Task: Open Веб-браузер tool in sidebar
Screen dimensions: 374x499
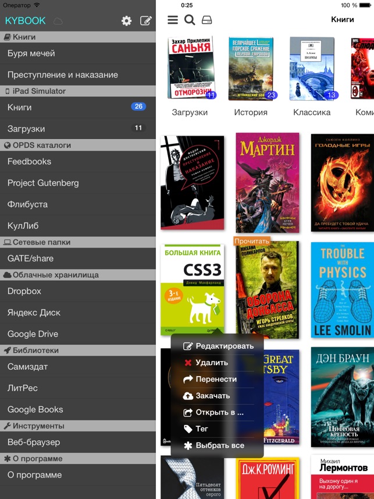Action: point(78,442)
